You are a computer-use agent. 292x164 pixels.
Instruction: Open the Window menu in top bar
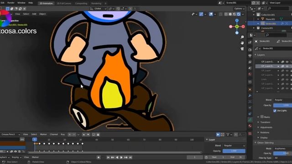coord(21,3)
